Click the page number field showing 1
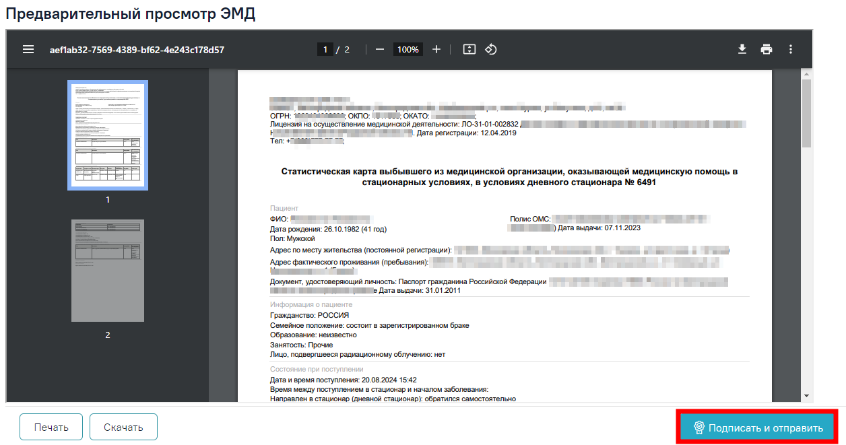846x445 pixels. click(325, 49)
